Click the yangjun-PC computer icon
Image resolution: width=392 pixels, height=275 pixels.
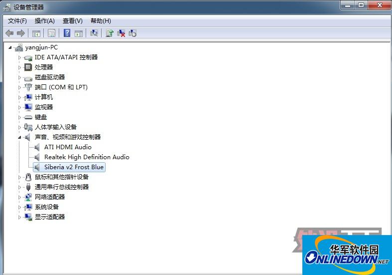pos(19,47)
